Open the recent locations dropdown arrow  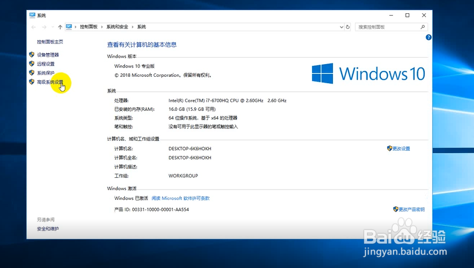(53, 27)
